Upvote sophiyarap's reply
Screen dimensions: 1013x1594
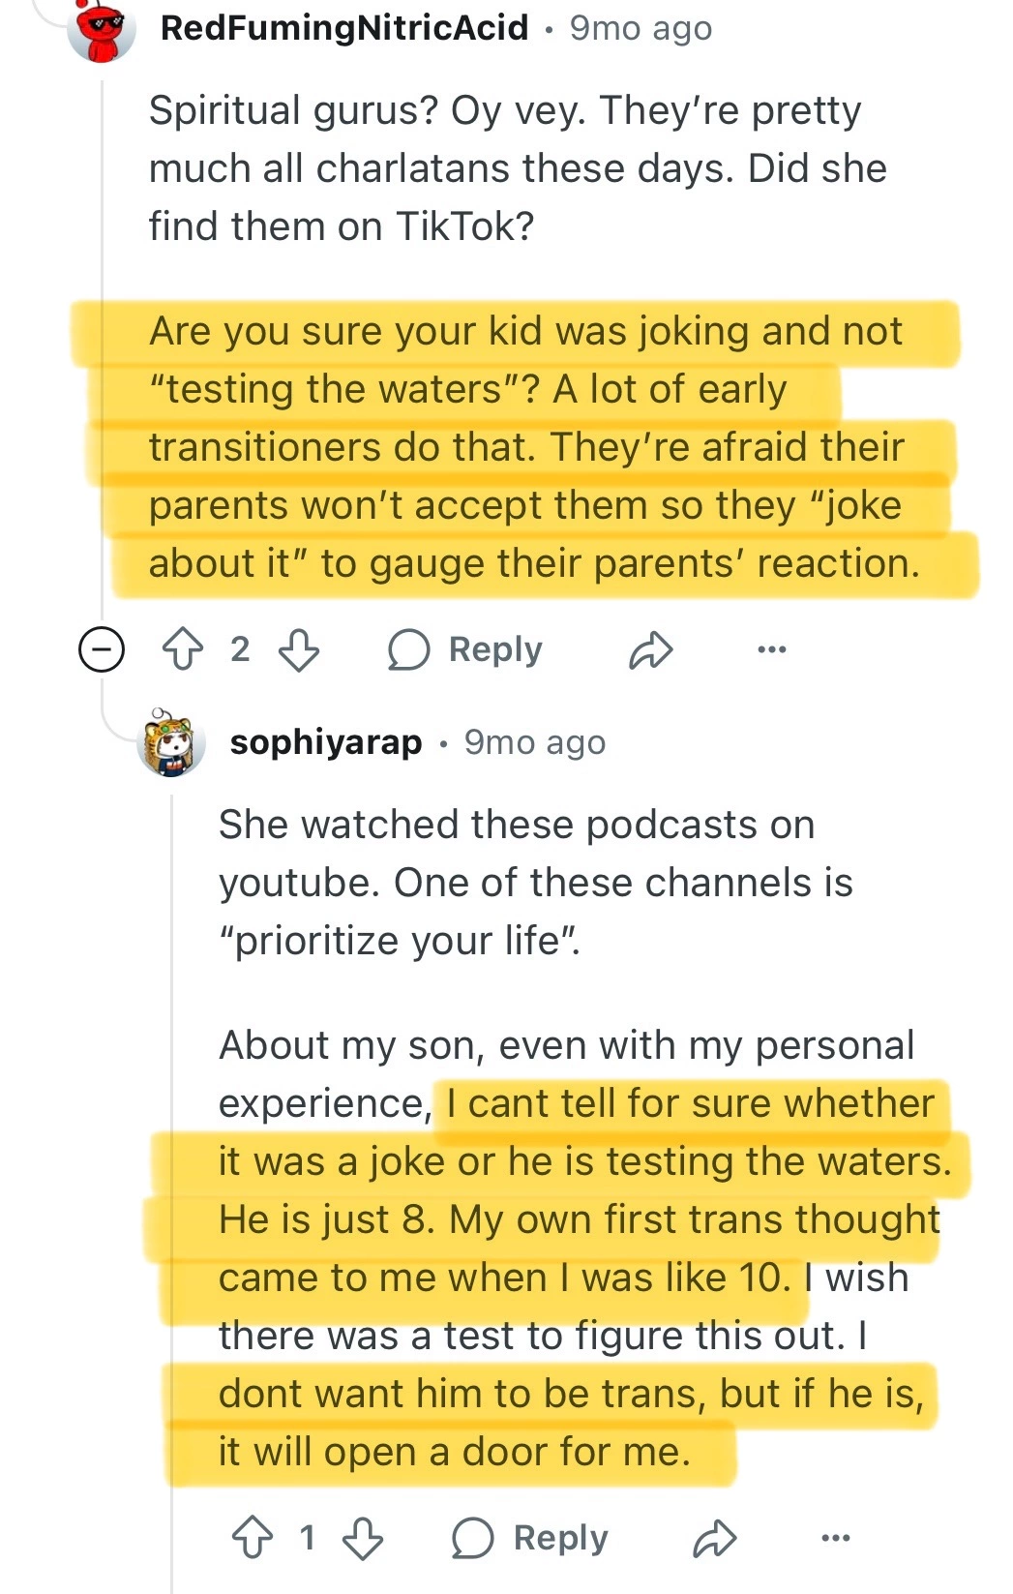coord(253,1538)
